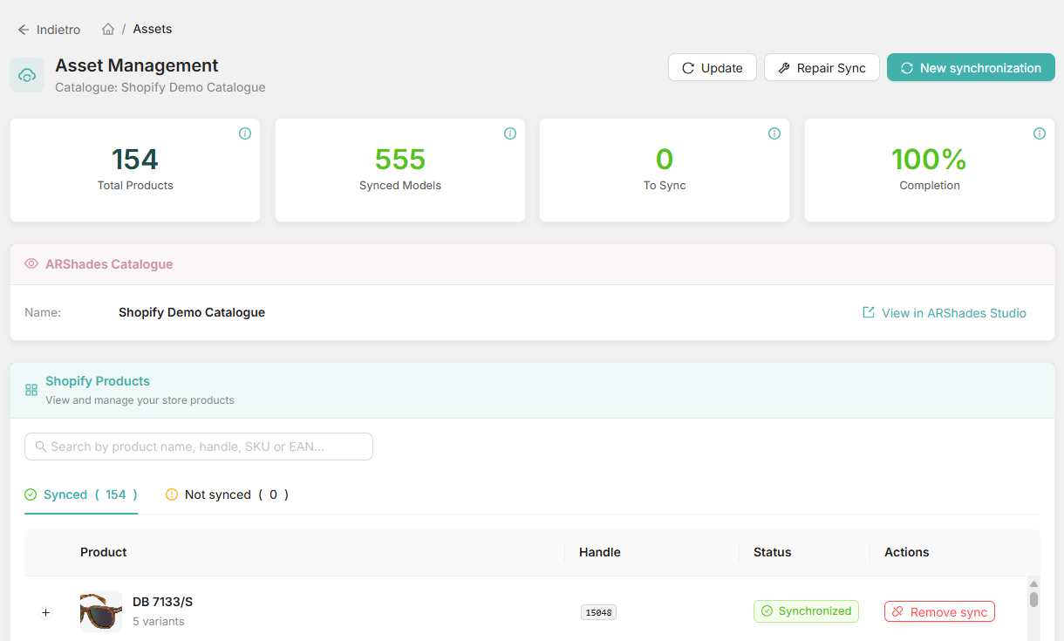Click info icon on To Sync card
Screen dimensions: 1064x641
[x=774, y=133]
